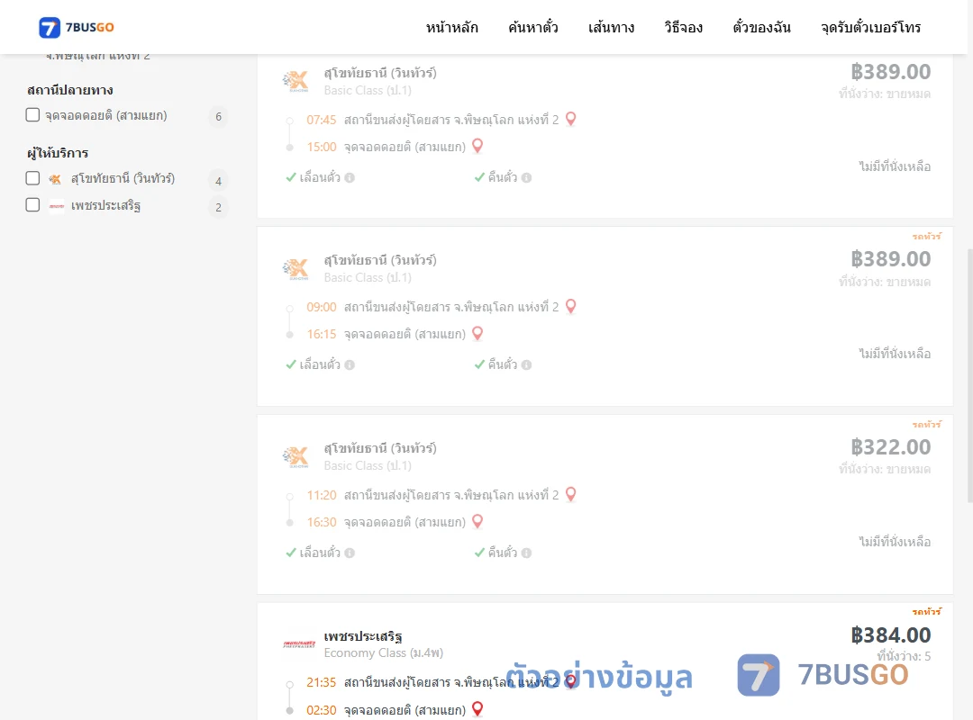
Task: Click Economy Class (ม.4พ) label
Action: point(384,653)
